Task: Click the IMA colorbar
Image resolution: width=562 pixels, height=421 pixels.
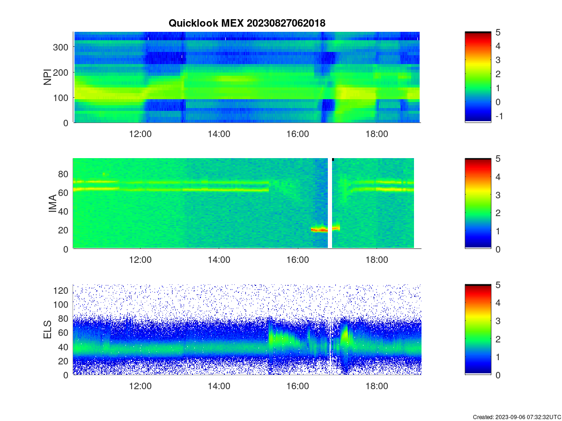Action: (x=478, y=203)
